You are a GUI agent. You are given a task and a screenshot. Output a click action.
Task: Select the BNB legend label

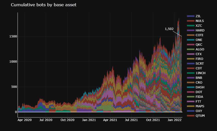[x=199, y=78]
